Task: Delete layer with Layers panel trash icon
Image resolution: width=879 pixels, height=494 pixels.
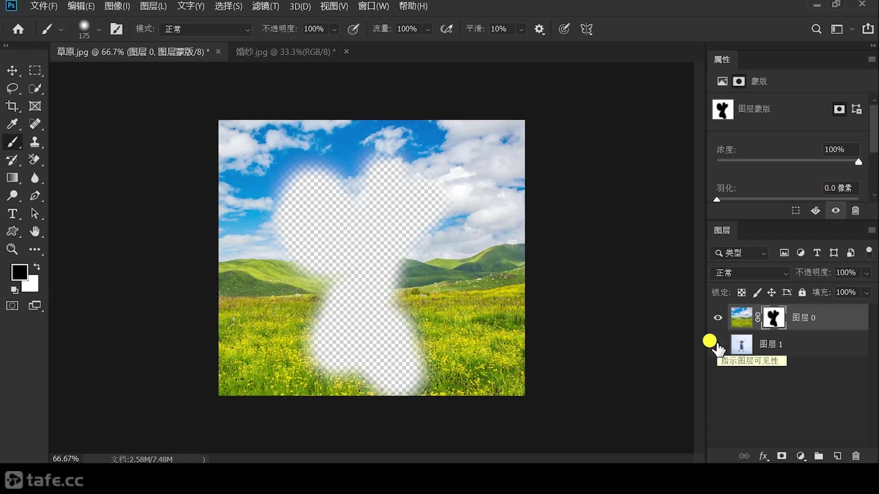Action: (x=856, y=456)
